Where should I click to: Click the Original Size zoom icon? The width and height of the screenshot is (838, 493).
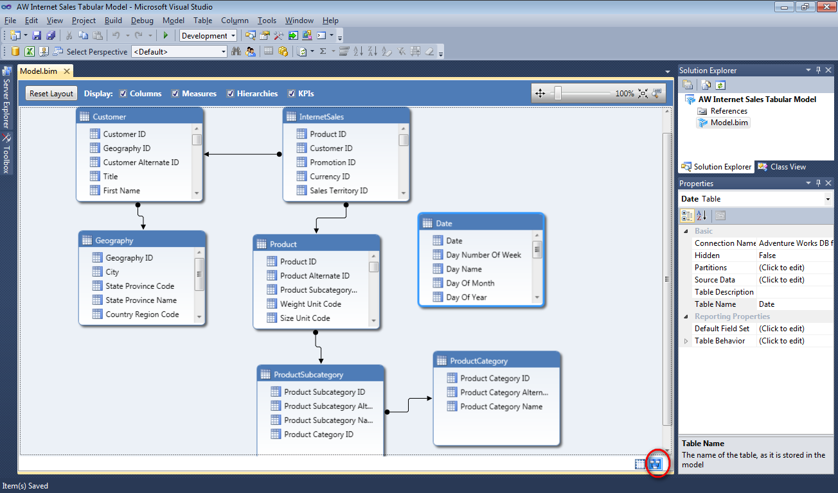pyautogui.click(x=656, y=94)
